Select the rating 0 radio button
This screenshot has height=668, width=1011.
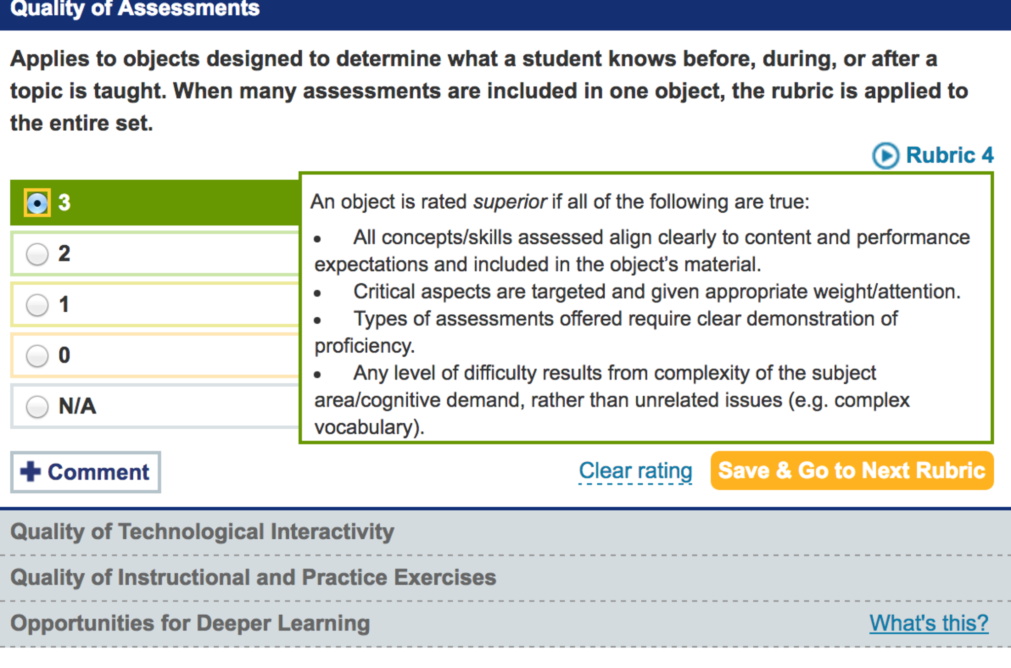pyautogui.click(x=37, y=356)
